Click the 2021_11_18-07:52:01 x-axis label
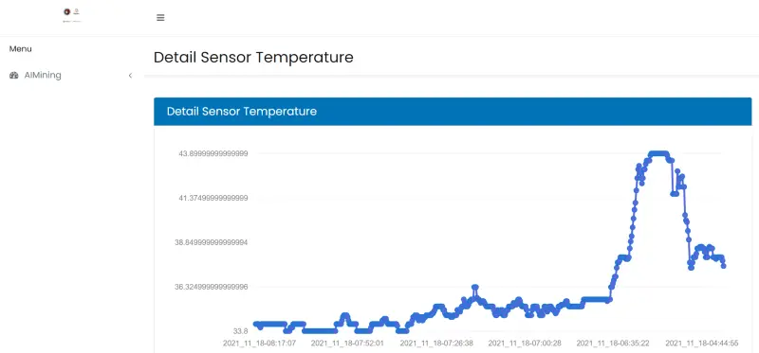The image size is (759, 353). [x=347, y=344]
